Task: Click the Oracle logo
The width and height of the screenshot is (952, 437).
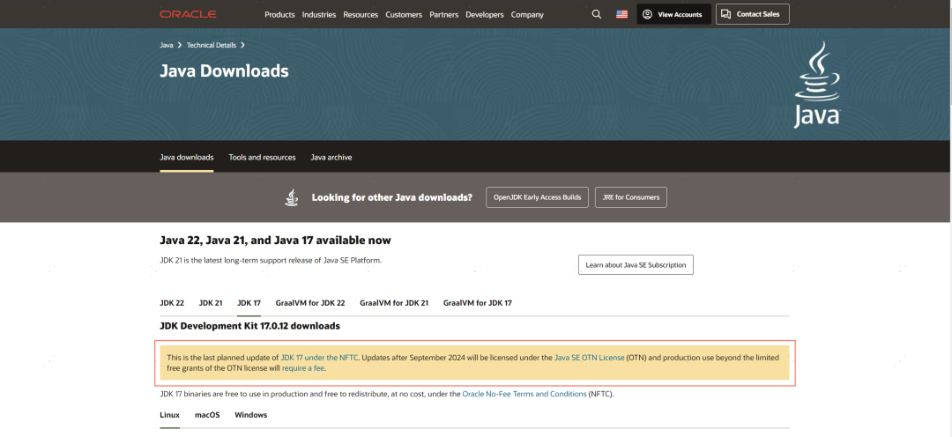Action: [x=188, y=14]
